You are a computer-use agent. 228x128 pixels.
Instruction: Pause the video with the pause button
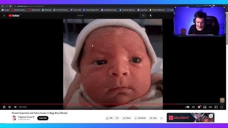click(4, 107)
